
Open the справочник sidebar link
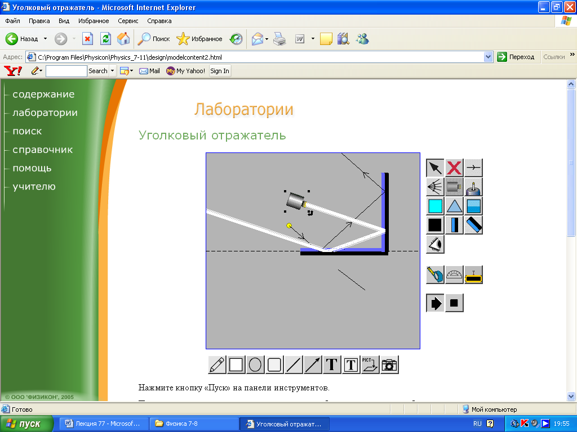tap(43, 150)
